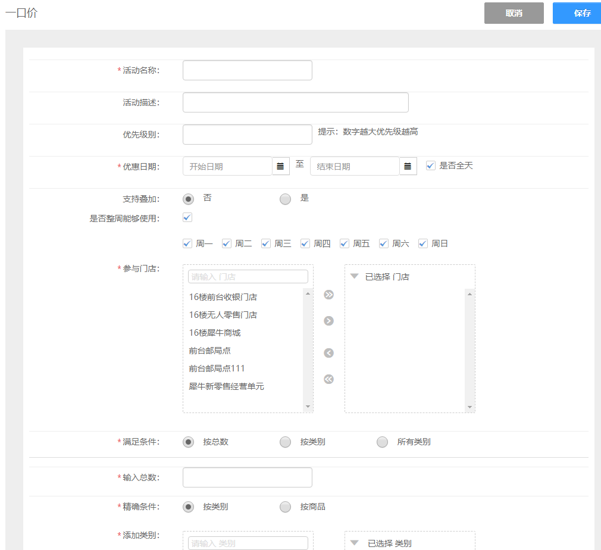This screenshot has width=601, height=550.
Task: Select 按类别 for 满足条件
Action: [285, 442]
